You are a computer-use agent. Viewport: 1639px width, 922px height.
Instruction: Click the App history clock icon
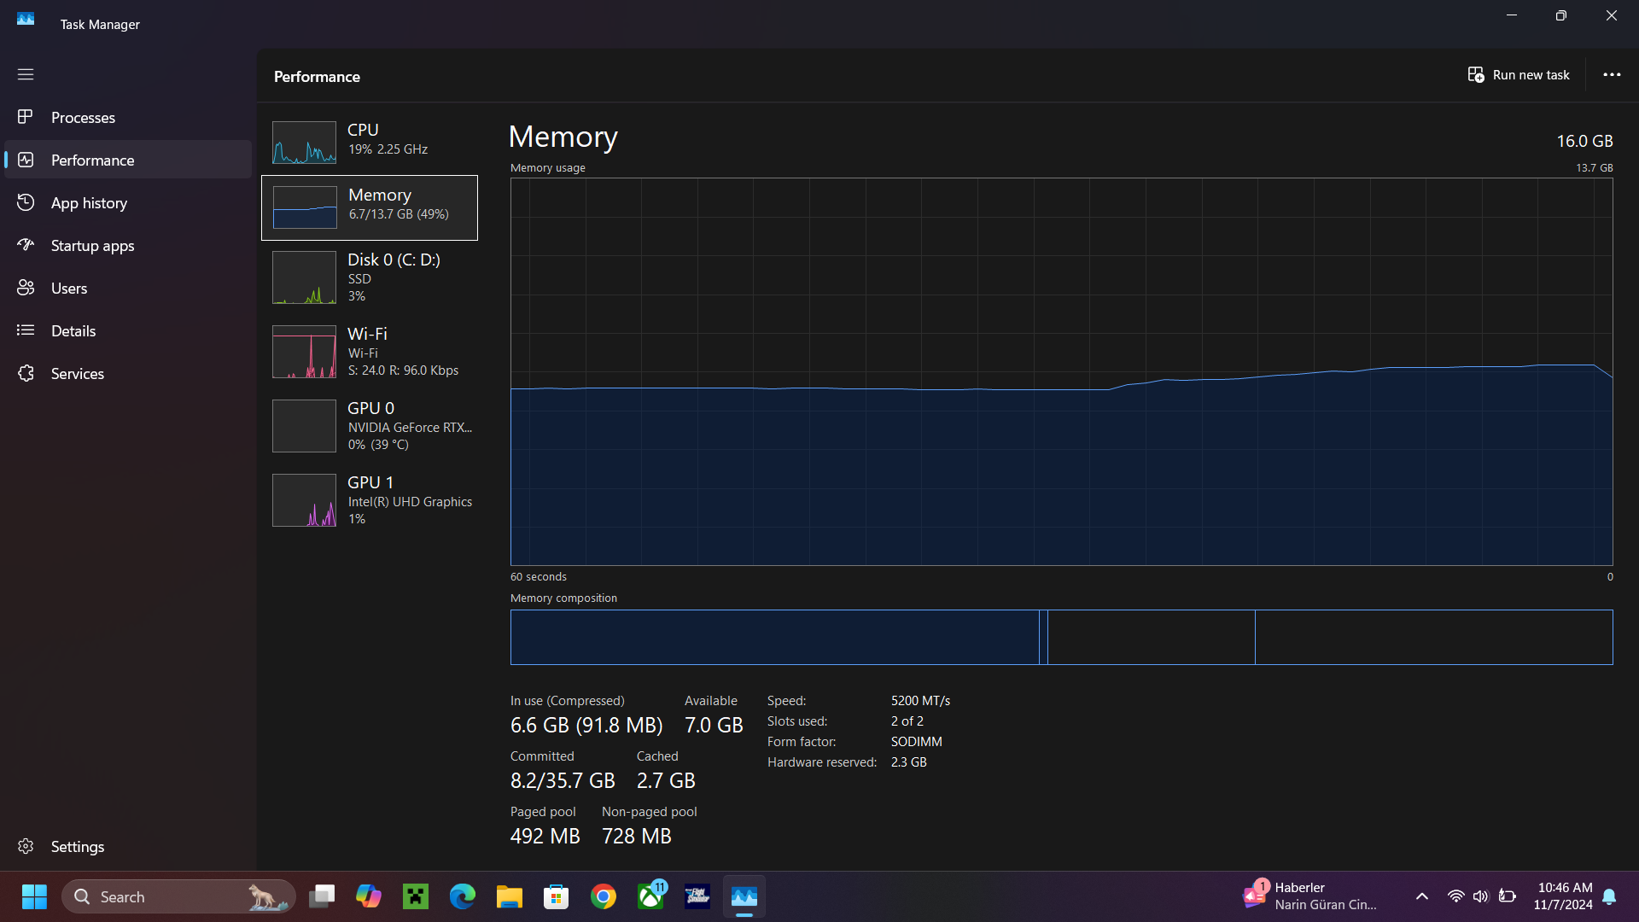(26, 202)
